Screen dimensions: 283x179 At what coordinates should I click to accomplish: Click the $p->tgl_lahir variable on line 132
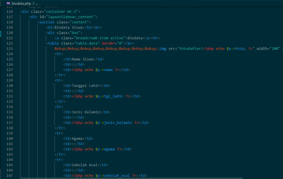pyautogui.click(x=110, y=96)
